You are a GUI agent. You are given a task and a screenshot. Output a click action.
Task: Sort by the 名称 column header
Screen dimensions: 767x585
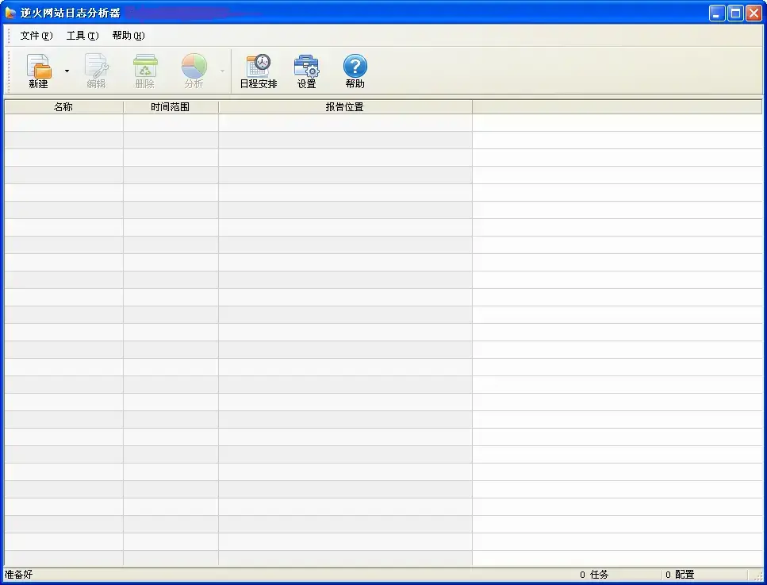[63, 106]
